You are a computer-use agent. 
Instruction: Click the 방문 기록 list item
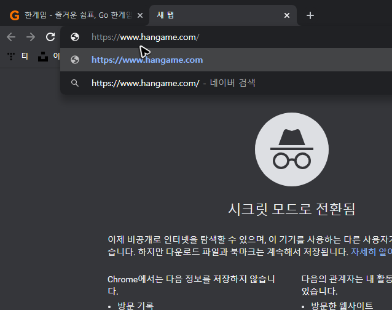point(136,306)
